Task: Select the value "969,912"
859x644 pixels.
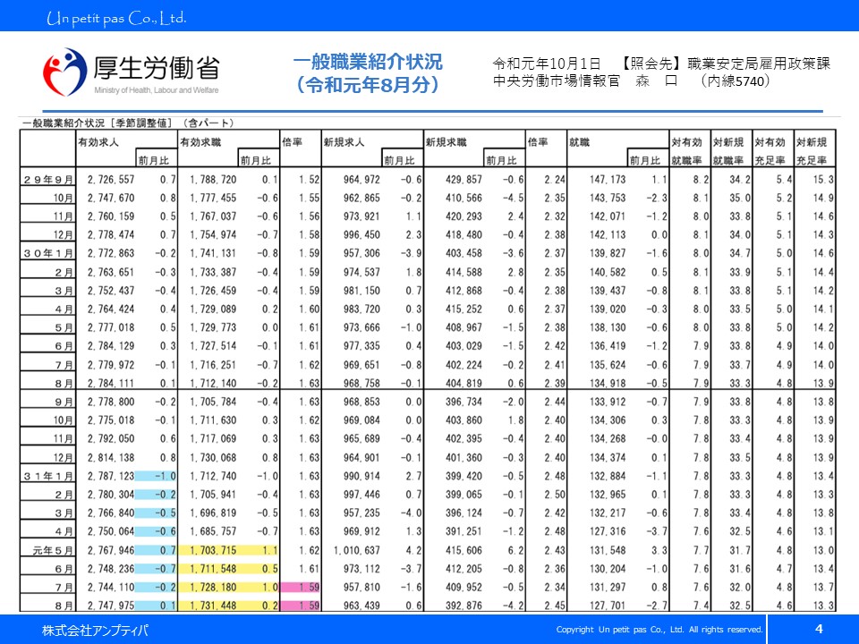Action: (361, 531)
